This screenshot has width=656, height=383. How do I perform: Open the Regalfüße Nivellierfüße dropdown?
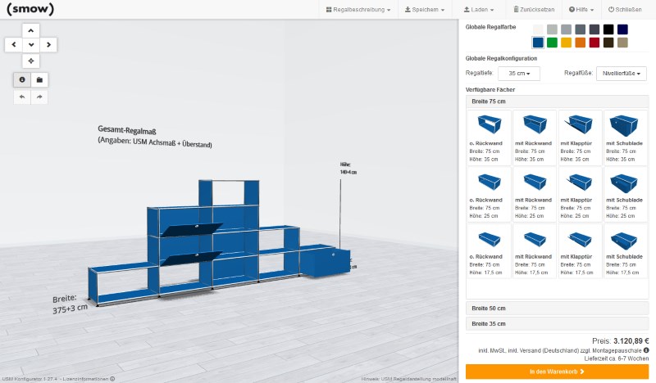tap(621, 74)
